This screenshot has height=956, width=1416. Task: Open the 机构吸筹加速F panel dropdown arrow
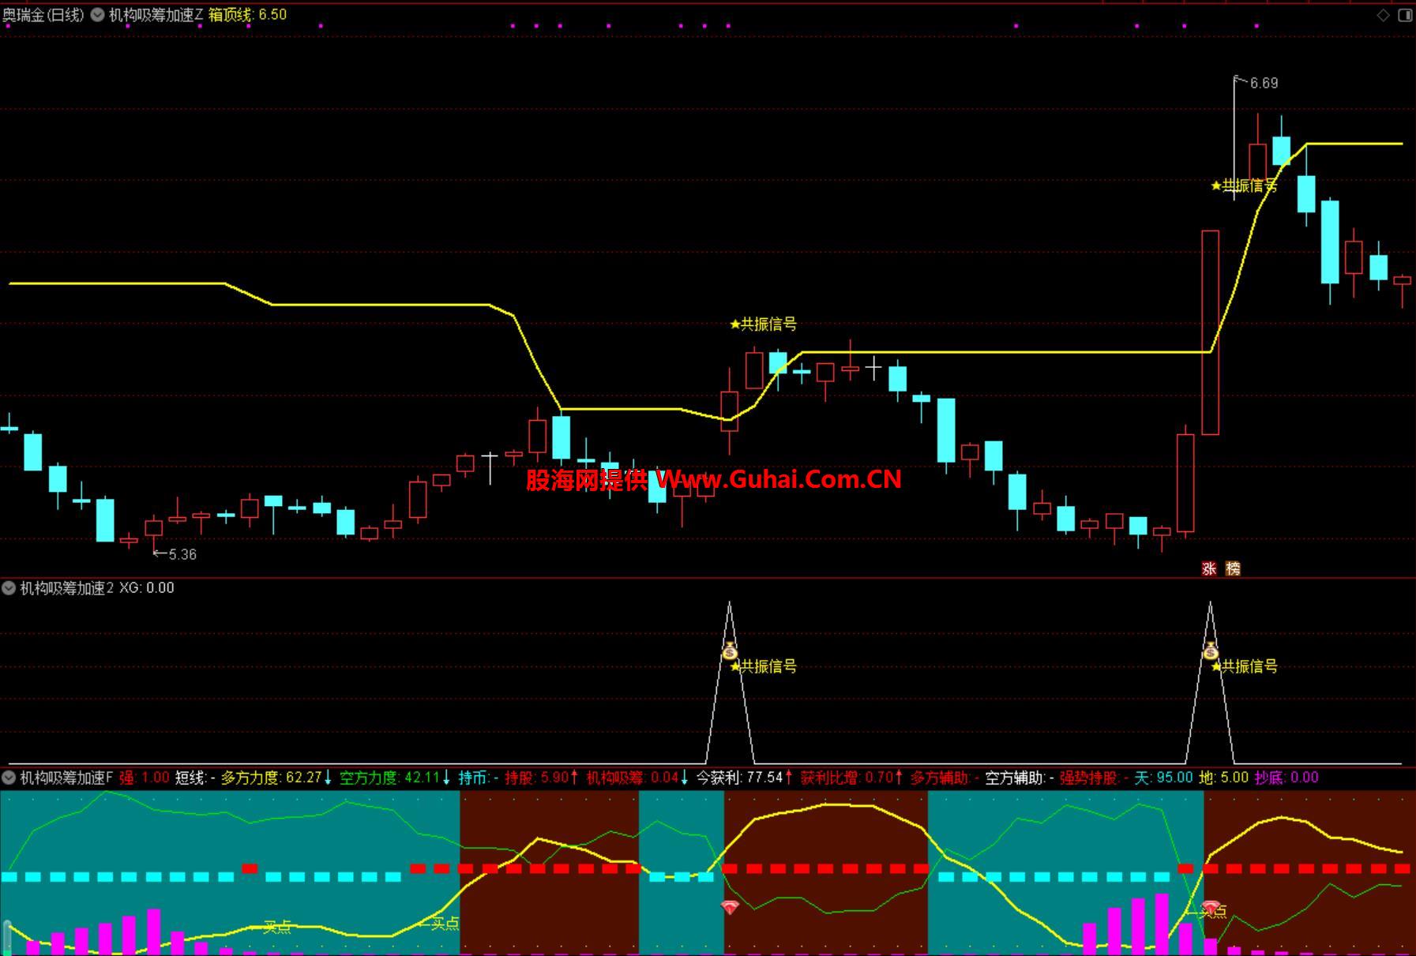point(9,778)
